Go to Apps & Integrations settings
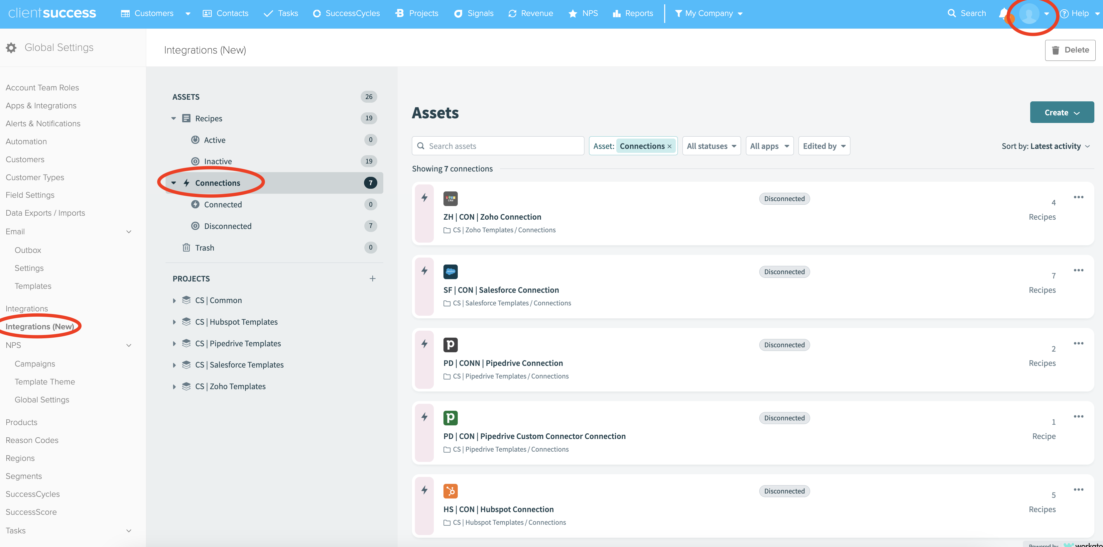 click(41, 106)
